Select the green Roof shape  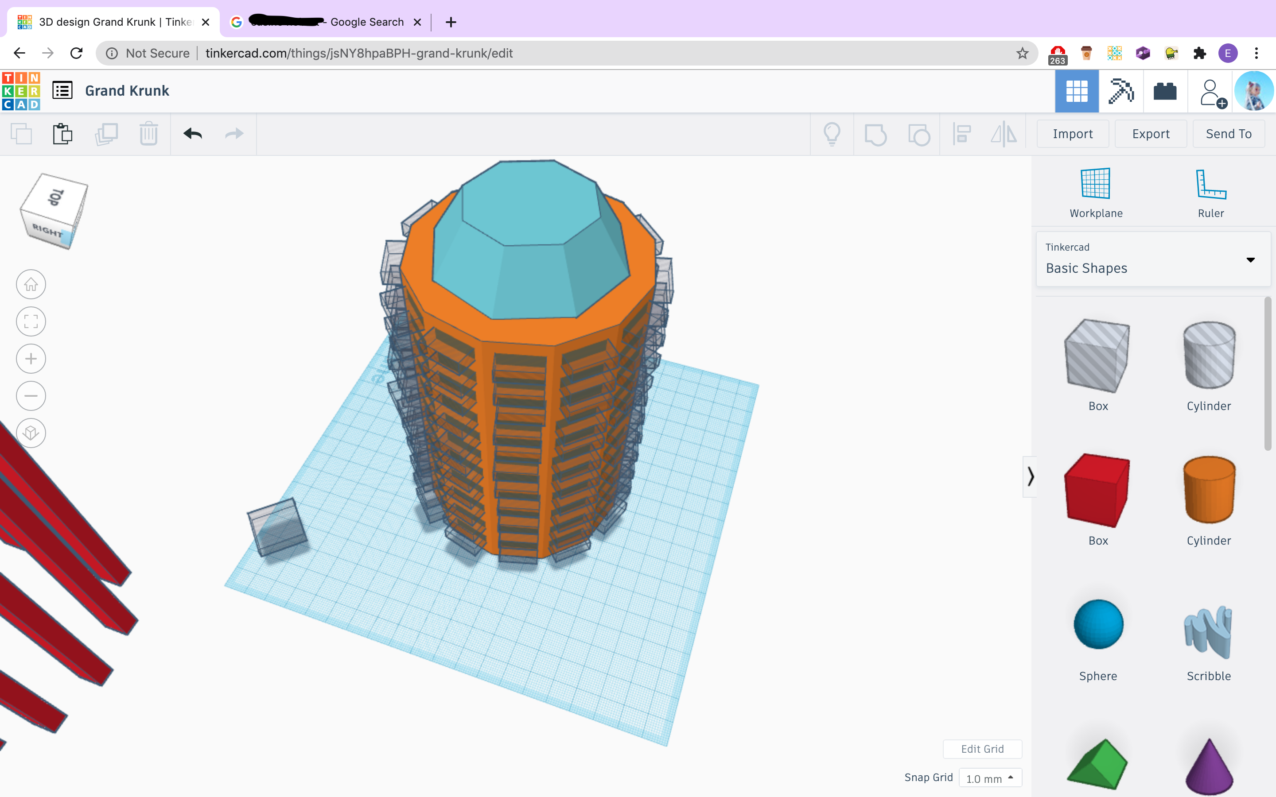(1098, 765)
